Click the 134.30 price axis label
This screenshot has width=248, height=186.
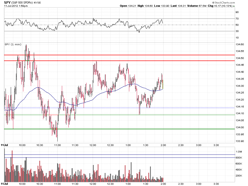tap(240, 86)
